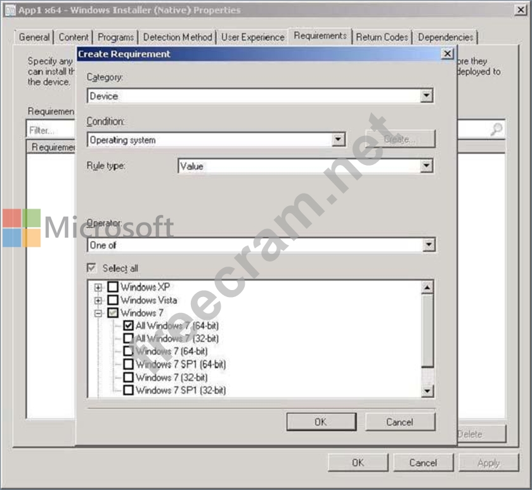Check Windows 7 SP1 (64-bit) checkbox
Viewport: 532px width, 490px height.
[x=128, y=364]
